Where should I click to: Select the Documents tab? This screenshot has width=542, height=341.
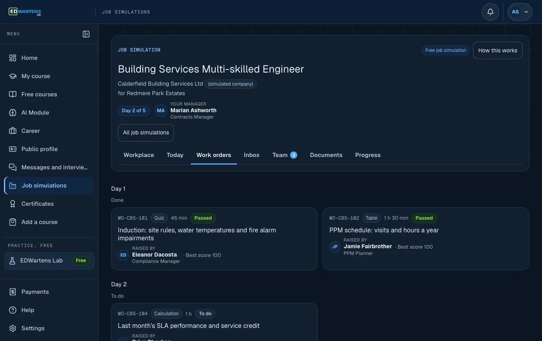click(326, 155)
